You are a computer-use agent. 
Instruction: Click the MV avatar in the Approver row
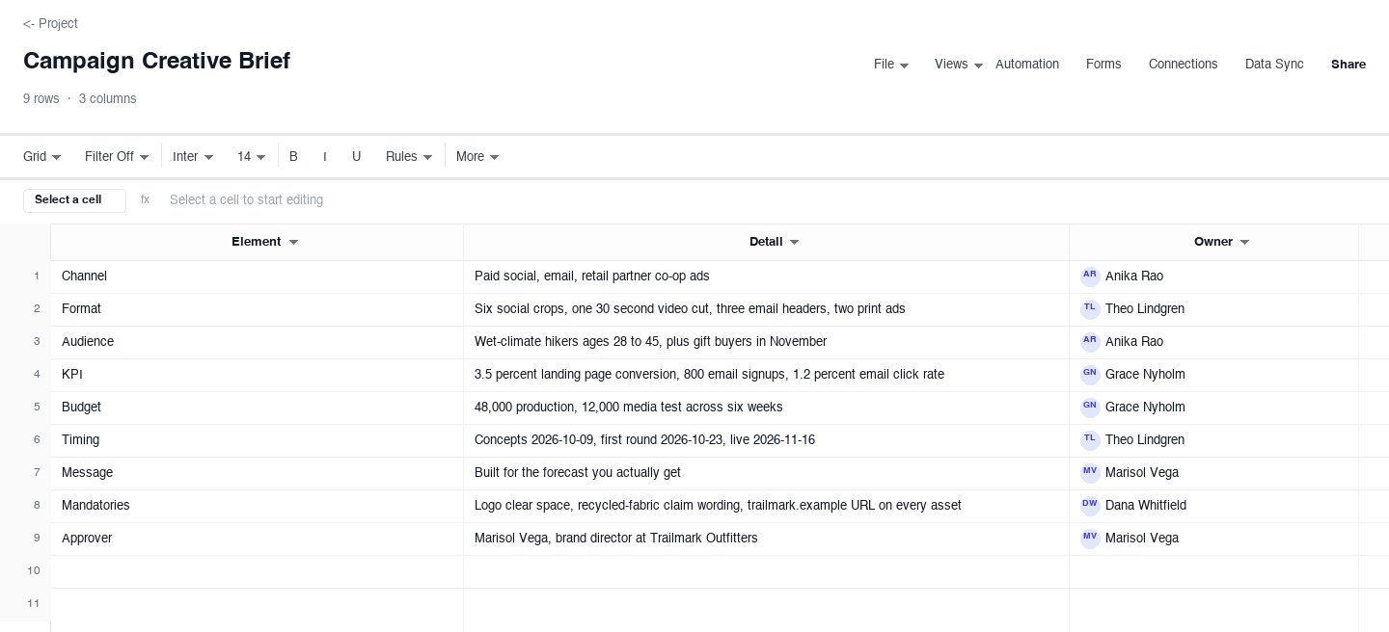[1090, 539]
